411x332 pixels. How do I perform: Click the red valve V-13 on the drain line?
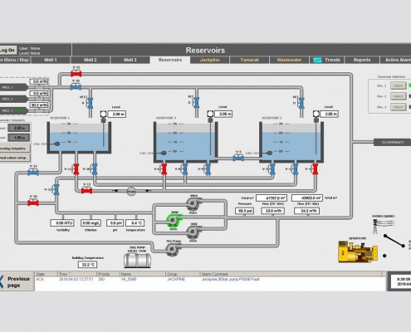(x=87, y=191)
